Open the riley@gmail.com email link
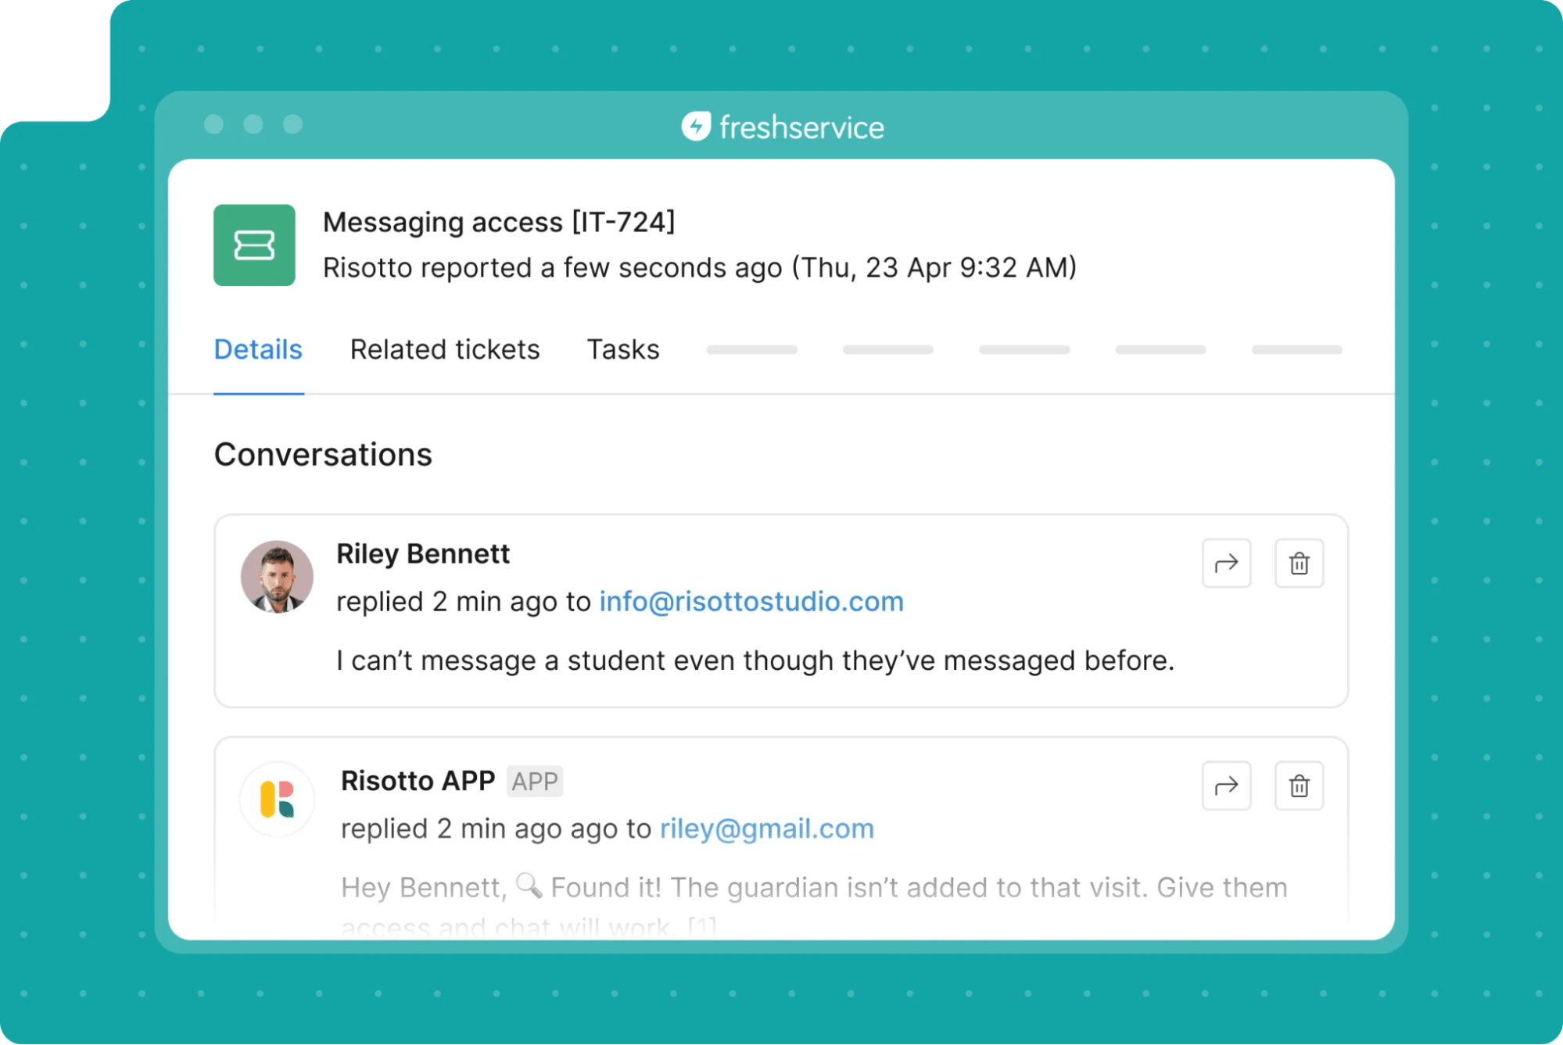The image size is (1563, 1045). coord(767,828)
